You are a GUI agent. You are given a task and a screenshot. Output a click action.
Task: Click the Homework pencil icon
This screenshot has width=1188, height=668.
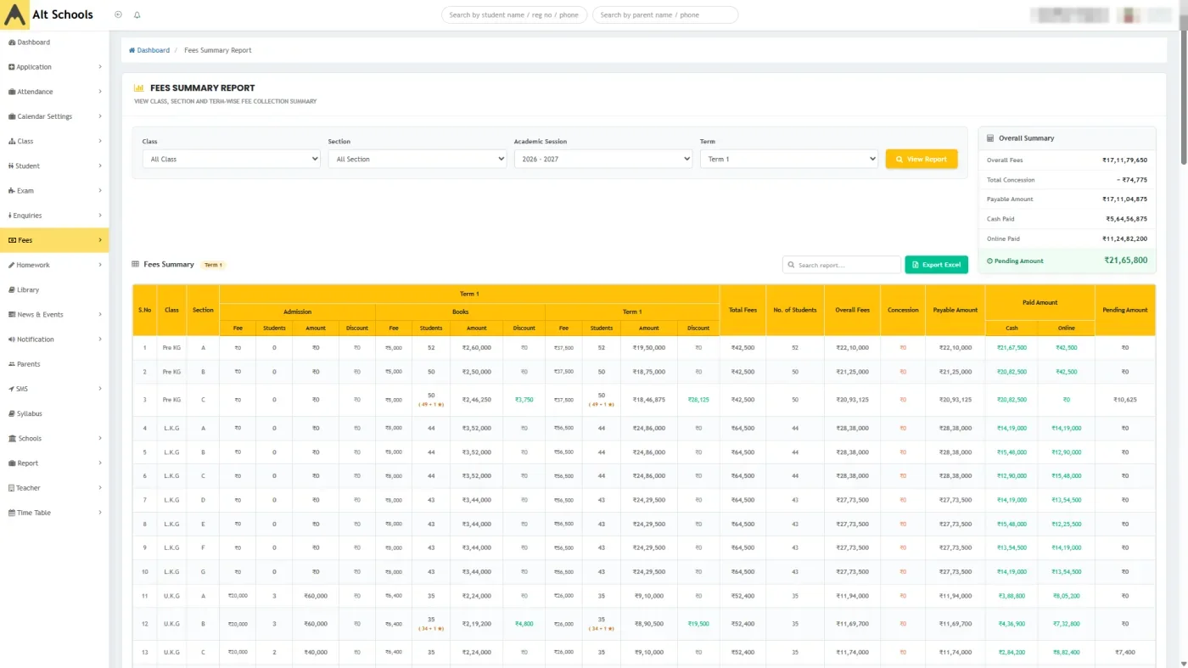click(x=12, y=265)
